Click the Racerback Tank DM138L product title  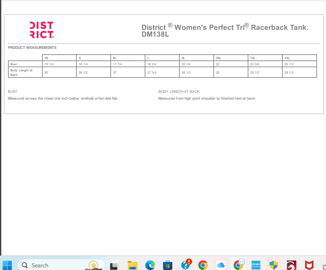(x=225, y=31)
